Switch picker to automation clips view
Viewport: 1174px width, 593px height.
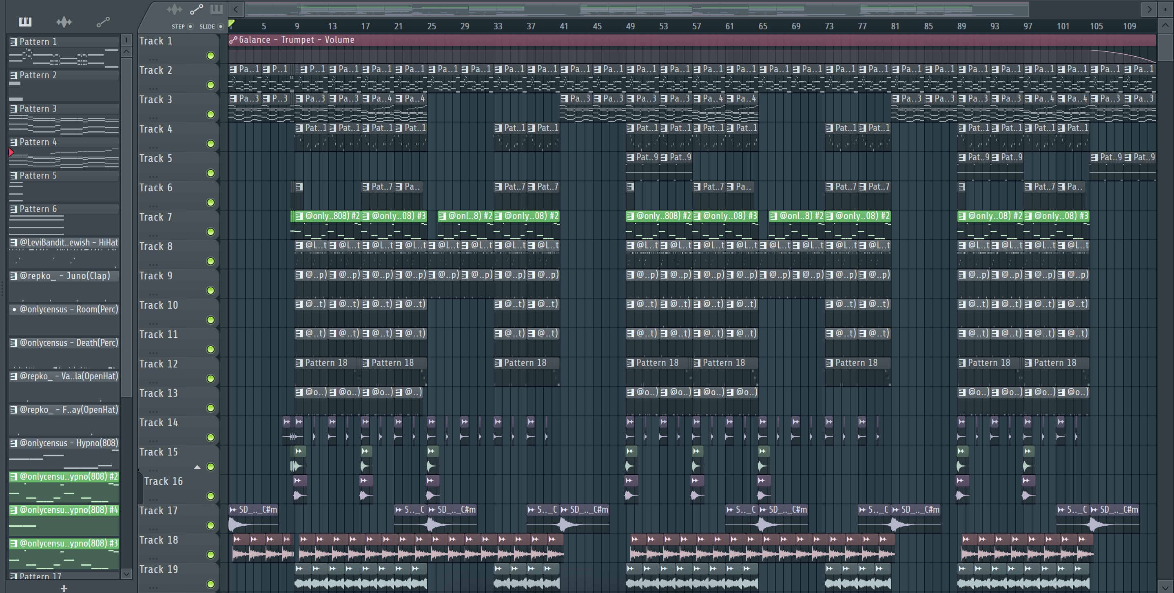[x=103, y=22]
